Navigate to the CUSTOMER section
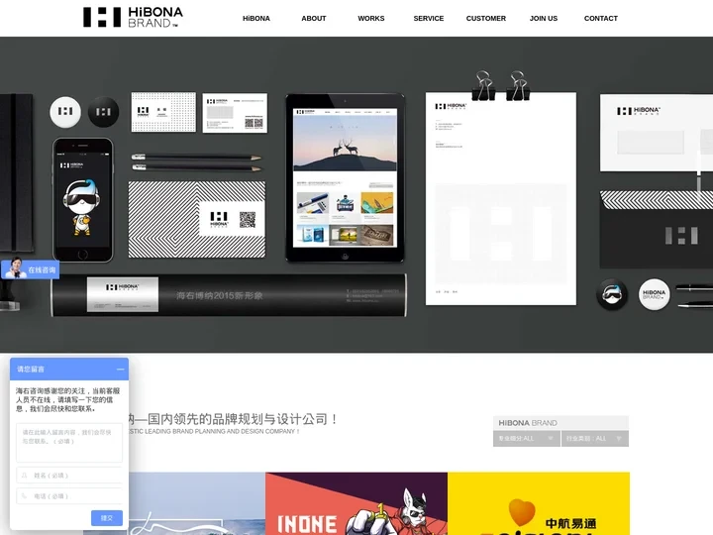Viewport: 713px width, 535px height. click(485, 18)
